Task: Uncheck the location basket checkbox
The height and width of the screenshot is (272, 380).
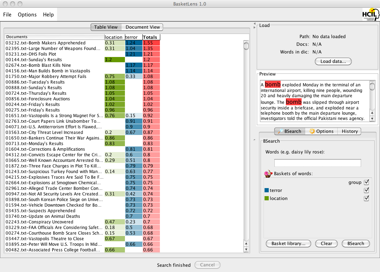Action: 366,198
